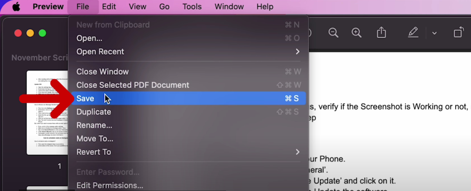The width and height of the screenshot is (471, 191).
Task: Open the Markup dropdown chevron
Action: (x=434, y=33)
